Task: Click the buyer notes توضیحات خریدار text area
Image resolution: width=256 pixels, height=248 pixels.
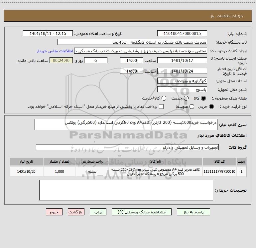Action: tap(126, 190)
